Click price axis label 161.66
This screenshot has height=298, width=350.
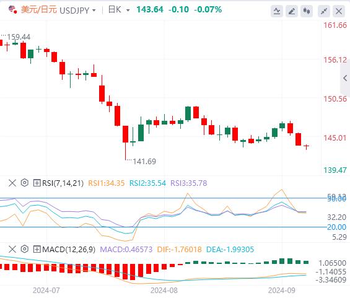tap(335, 25)
